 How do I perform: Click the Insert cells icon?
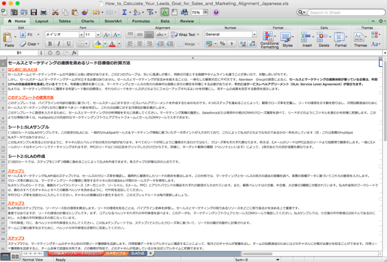pyautogui.click(x=306, y=37)
